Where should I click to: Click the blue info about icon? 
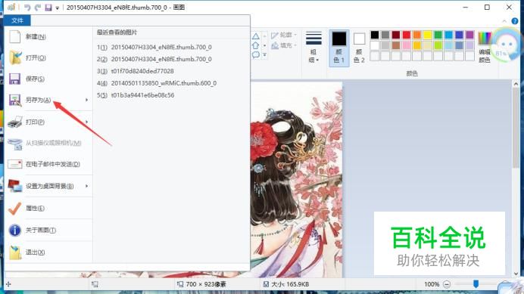click(14, 231)
